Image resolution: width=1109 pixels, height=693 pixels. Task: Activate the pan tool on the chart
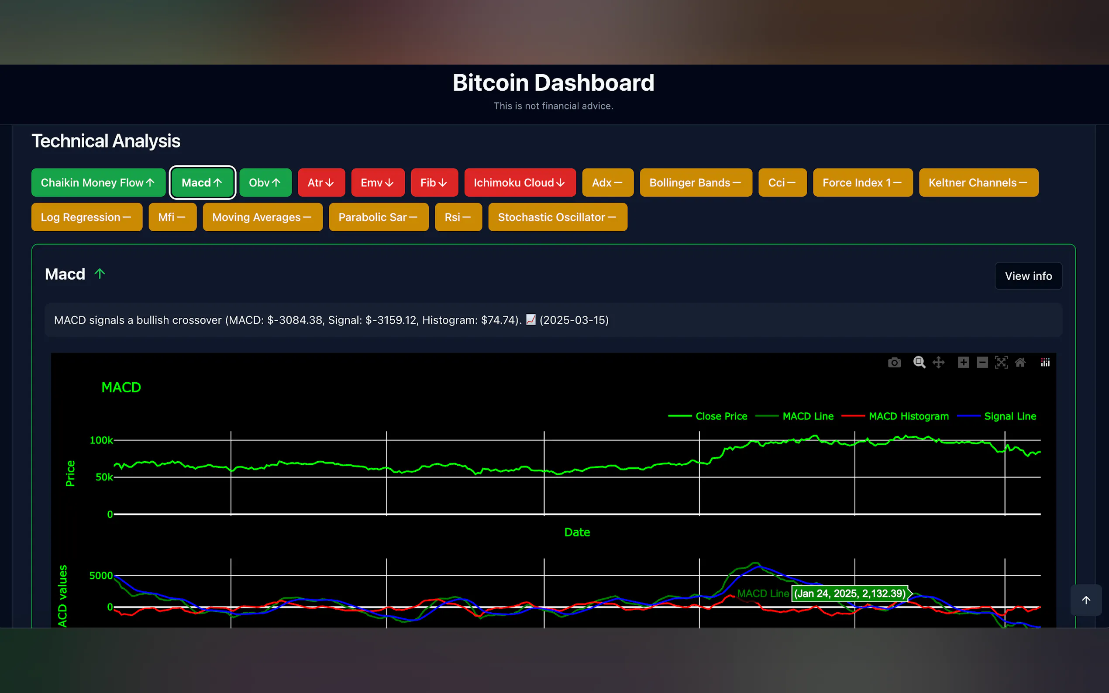coord(938,363)
